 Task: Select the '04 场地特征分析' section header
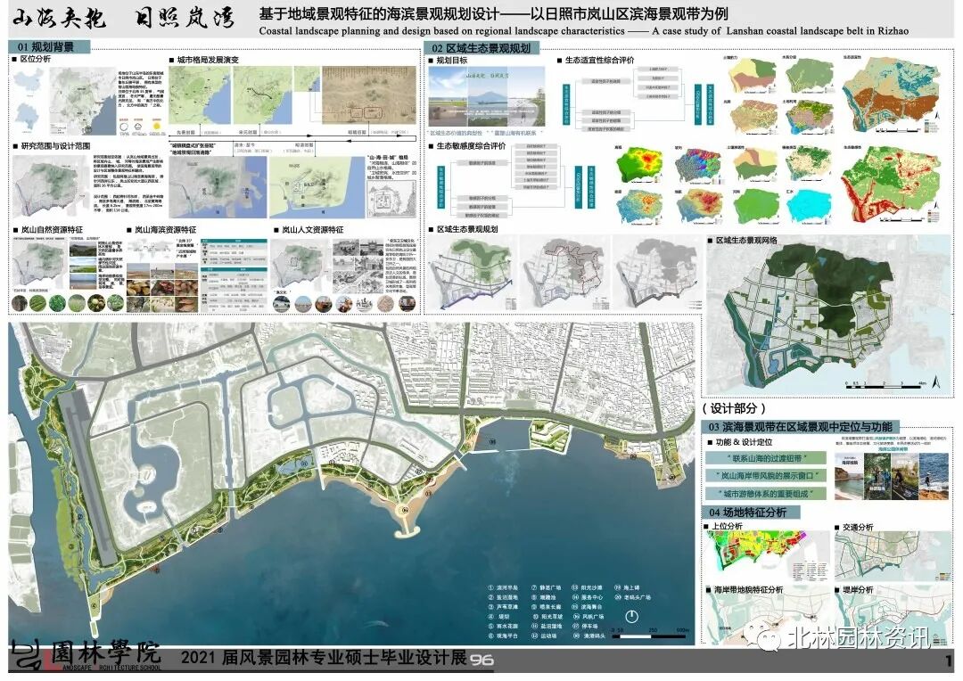click(x=751, y=512)
